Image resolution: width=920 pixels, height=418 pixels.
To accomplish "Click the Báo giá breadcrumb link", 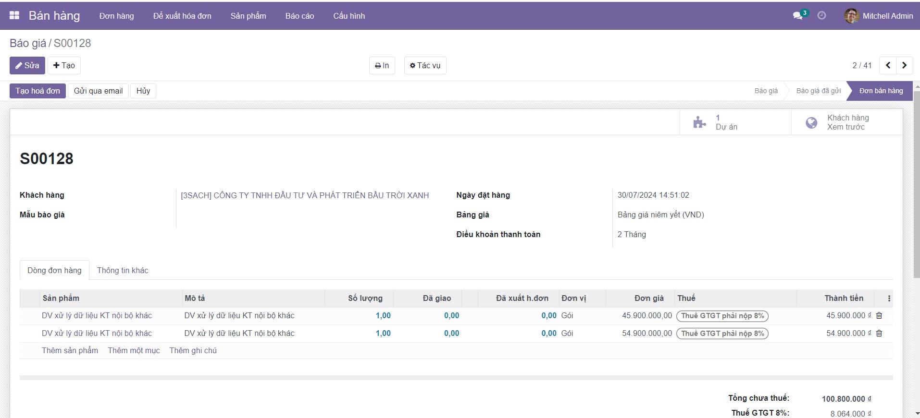I will coord(27,43).
